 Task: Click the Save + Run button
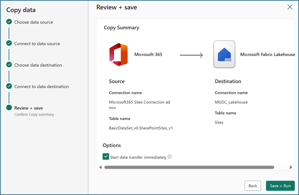[280, 186]
